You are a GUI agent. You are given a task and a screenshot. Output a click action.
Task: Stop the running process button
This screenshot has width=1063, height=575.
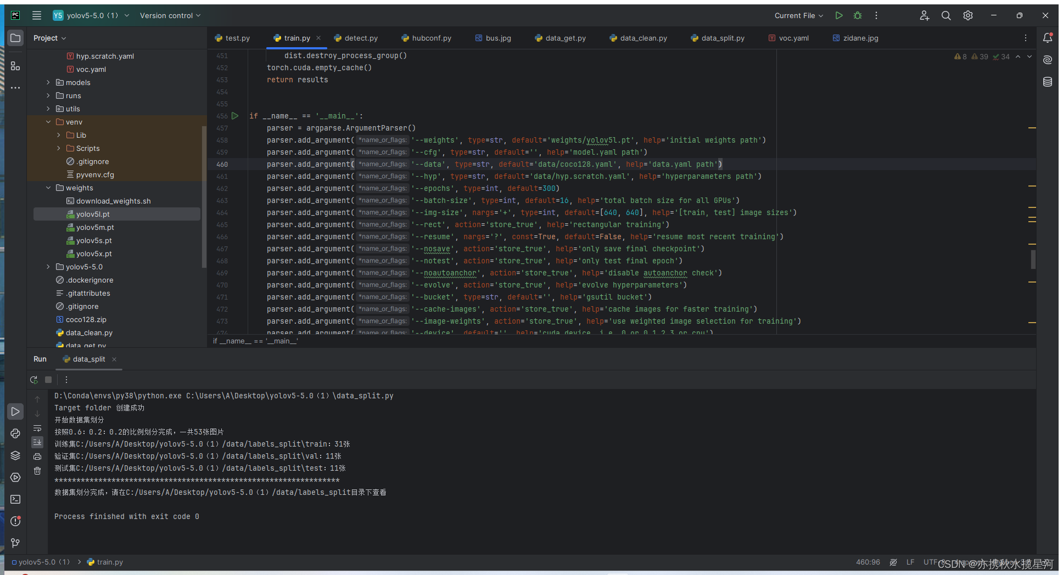pos(48,380)
